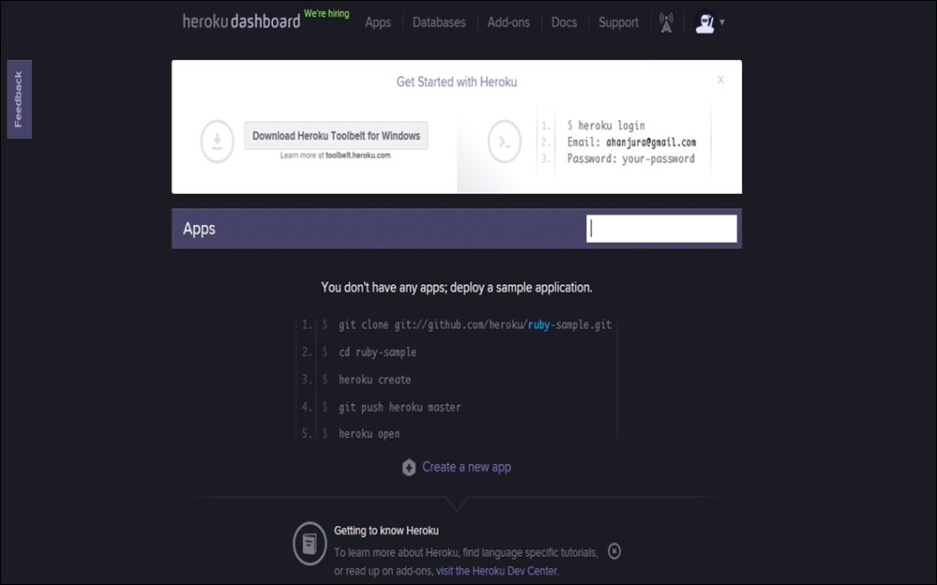Visit the Heroku Dev Center link
Screen dimensions: 937x585
point(497,571)
